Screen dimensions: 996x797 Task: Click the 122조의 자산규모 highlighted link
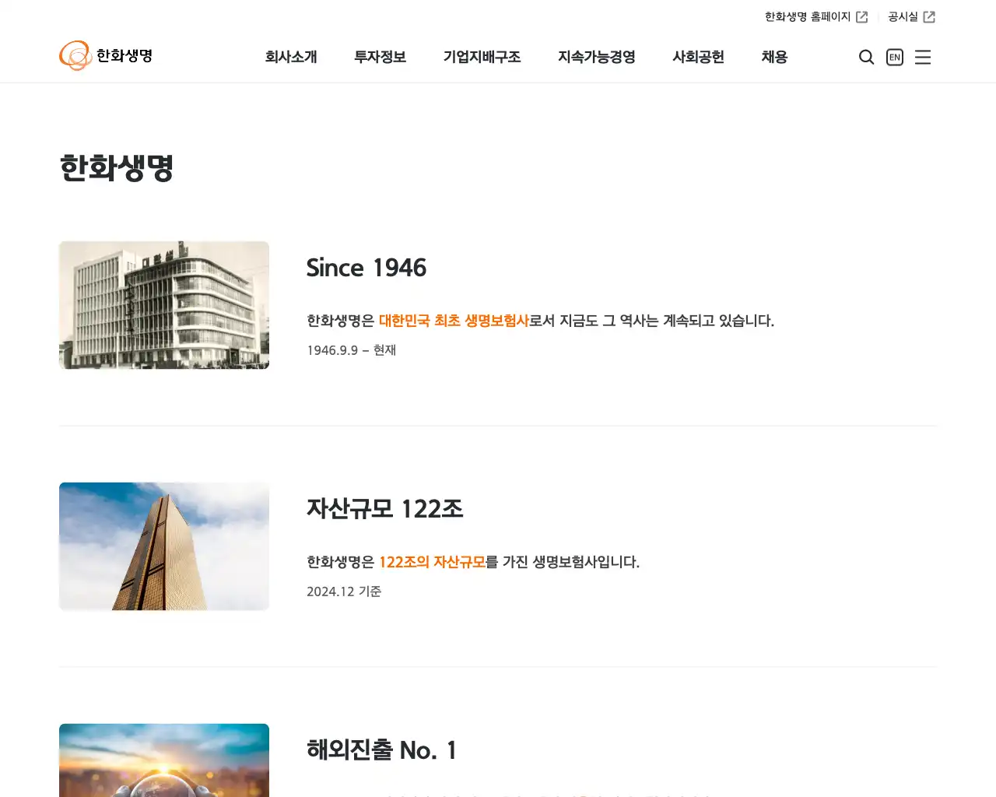click(431, 562)
